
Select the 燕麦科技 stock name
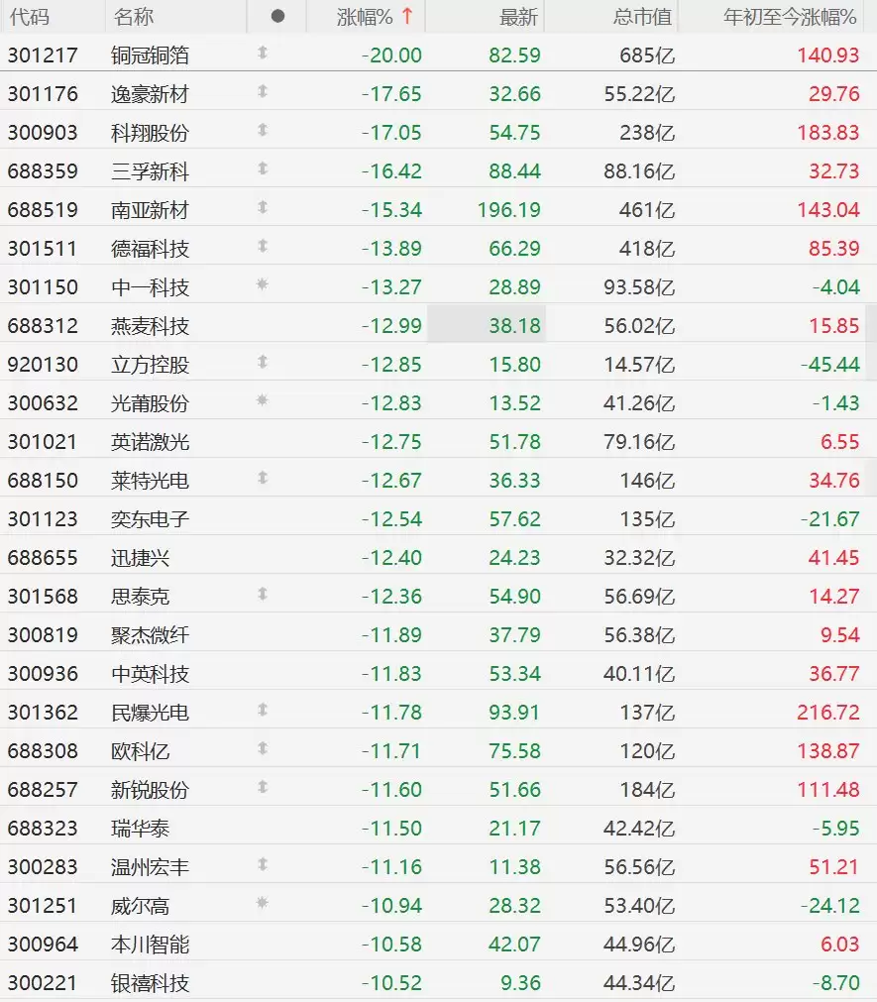click(x=150, y=326)
